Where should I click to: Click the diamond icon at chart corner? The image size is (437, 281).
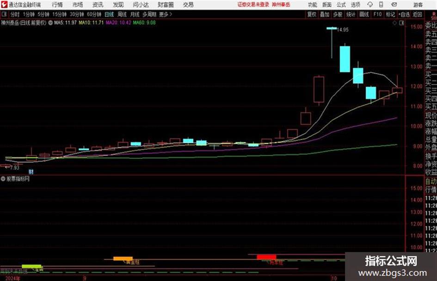tap(394, 23)
